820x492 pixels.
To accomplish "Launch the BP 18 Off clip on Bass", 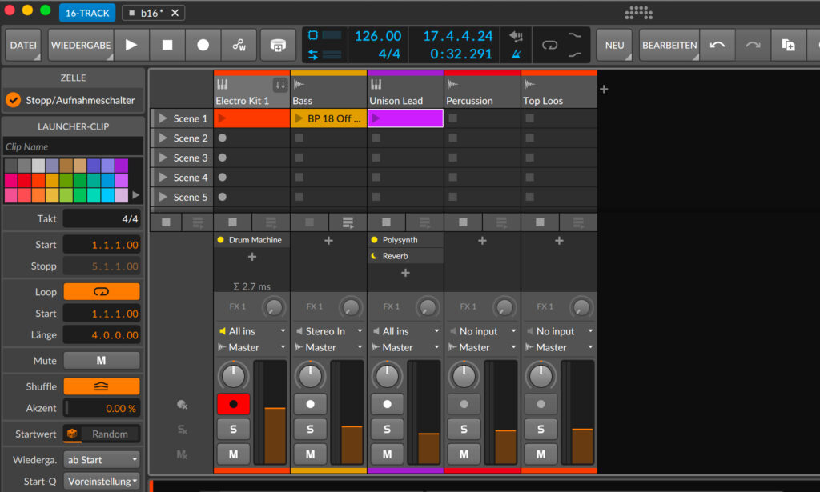I will (x=299, y=118).
